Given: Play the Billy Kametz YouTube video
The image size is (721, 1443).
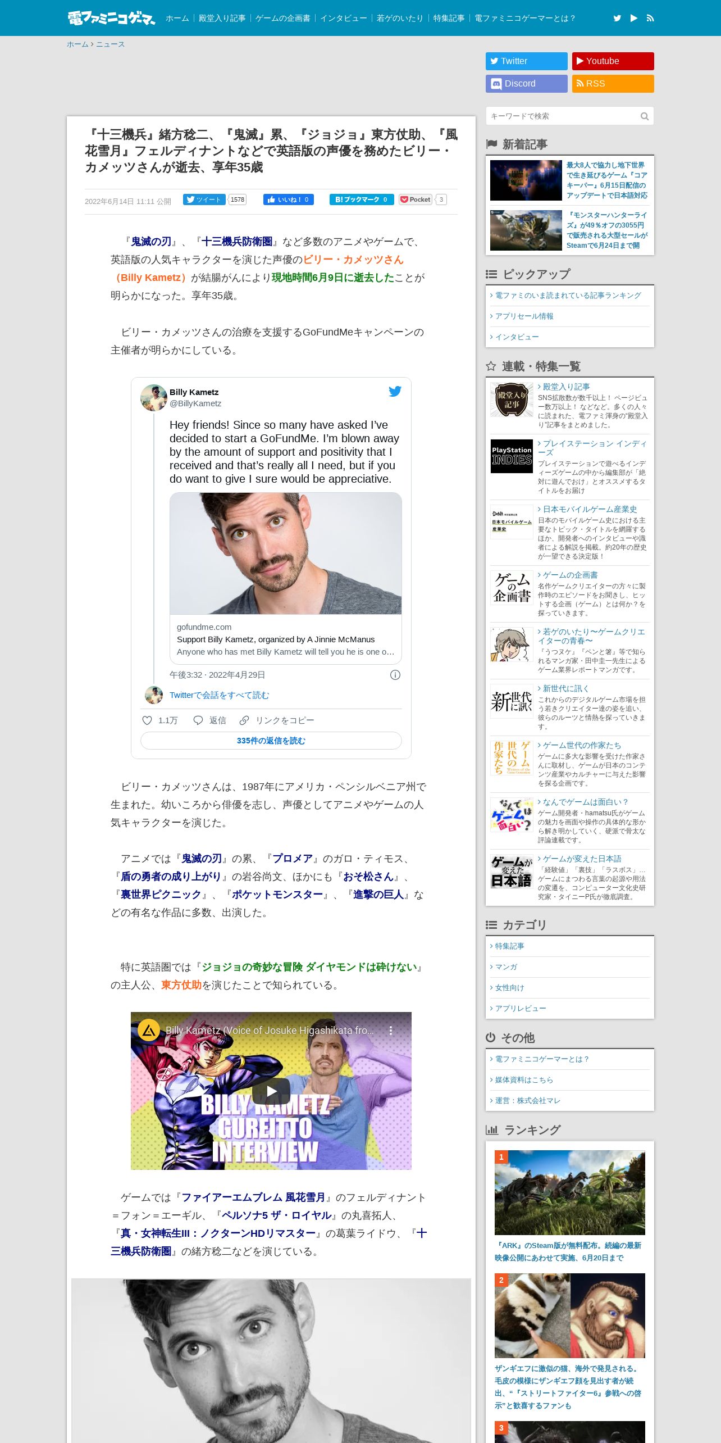Looking at the screenshot, I should coord(271,1091).
